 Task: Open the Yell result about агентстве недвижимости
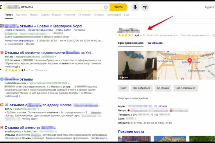(49, 53)
